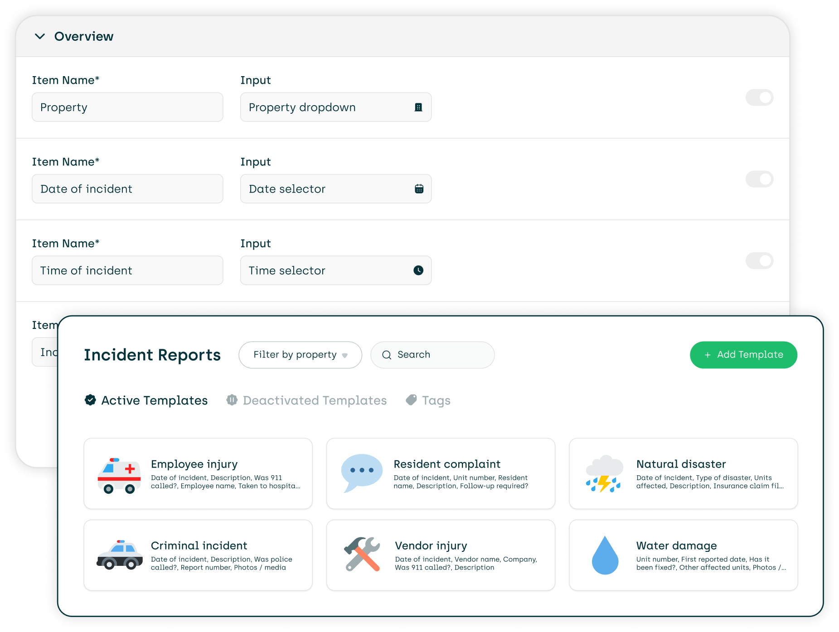Image resolution: width=839 pixels, height=632 pixels.
Task: Collapse the Overview section chevron
Action: [40, 36]
